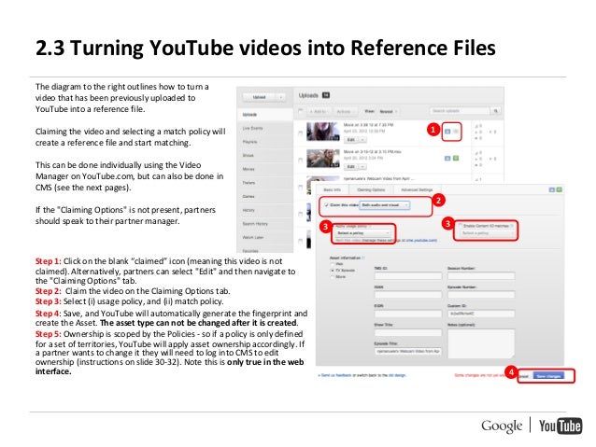Click the blue icon on the second video row
The image size is (596, 447).
tap(447, 158)
